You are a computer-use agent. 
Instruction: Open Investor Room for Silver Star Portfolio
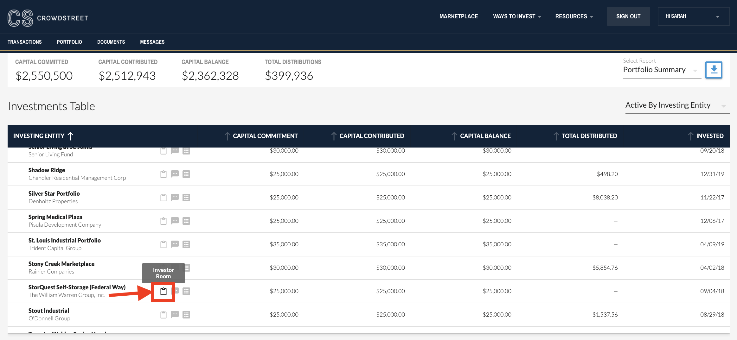[x=163, y=198]
